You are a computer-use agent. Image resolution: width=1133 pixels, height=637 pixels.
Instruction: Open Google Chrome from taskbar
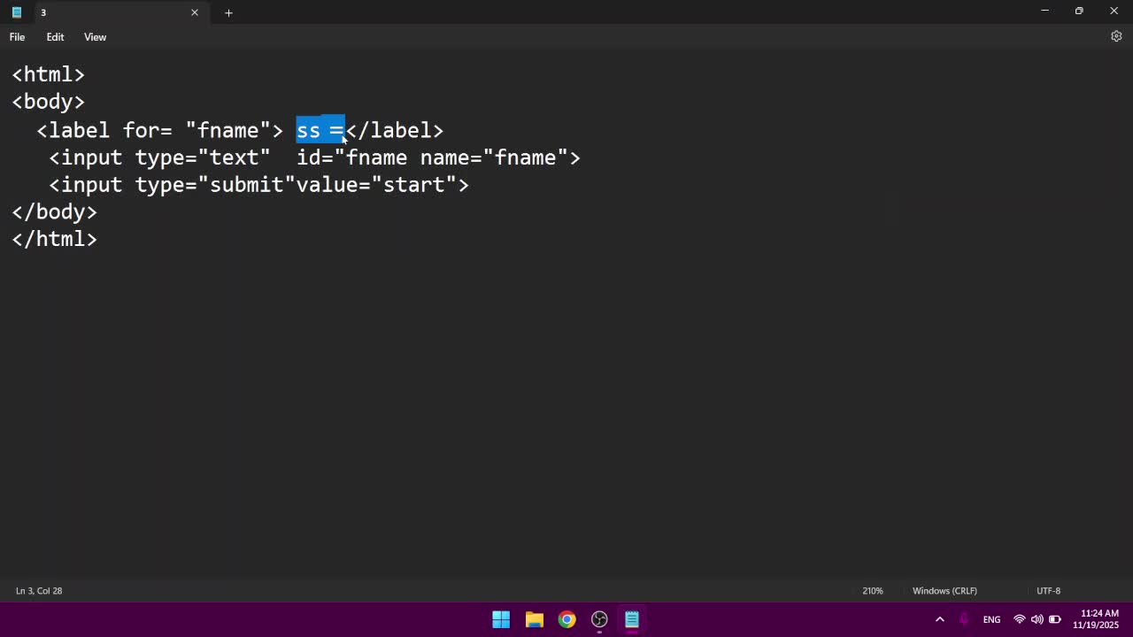566,619
